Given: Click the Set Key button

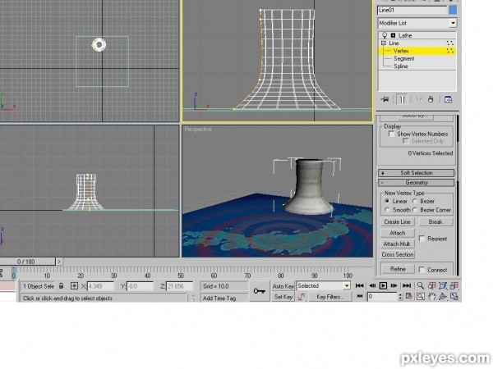Looking at the screenshot, I should tap(283, 297).
